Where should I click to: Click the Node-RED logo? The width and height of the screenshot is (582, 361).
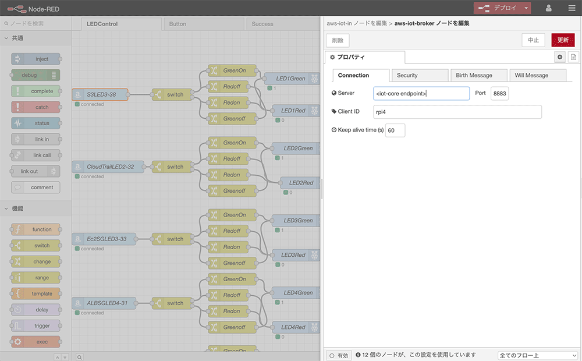click(33, 9)
